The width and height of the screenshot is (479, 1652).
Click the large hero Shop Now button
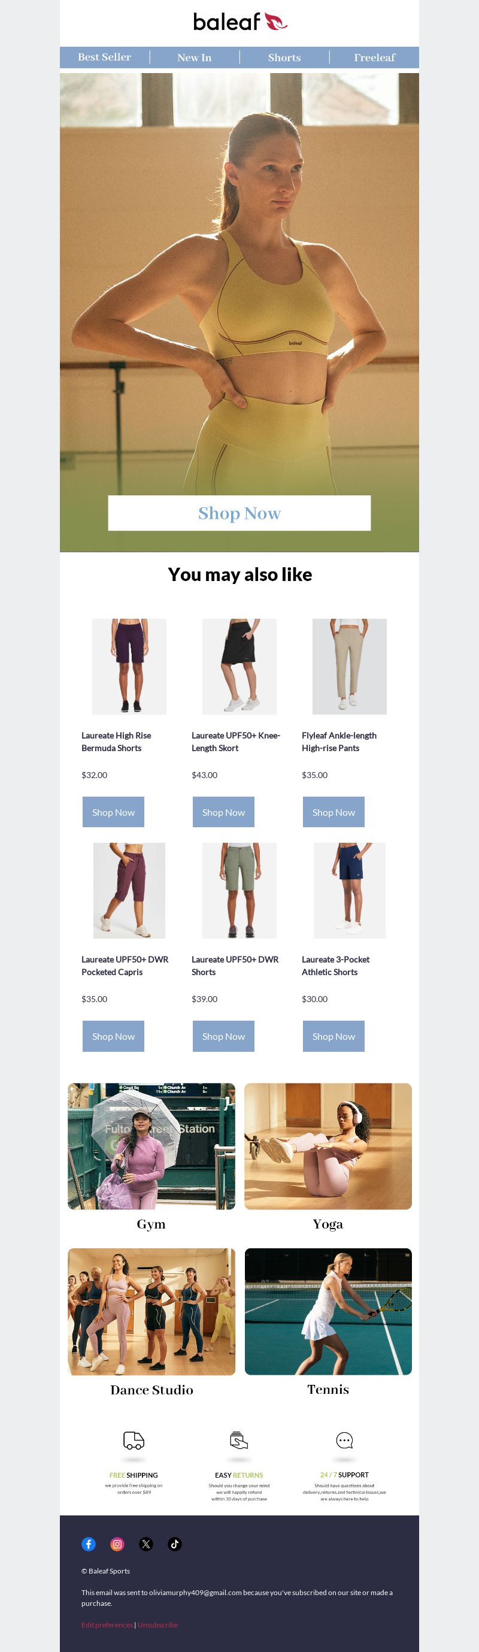click(x=239, y=513)
